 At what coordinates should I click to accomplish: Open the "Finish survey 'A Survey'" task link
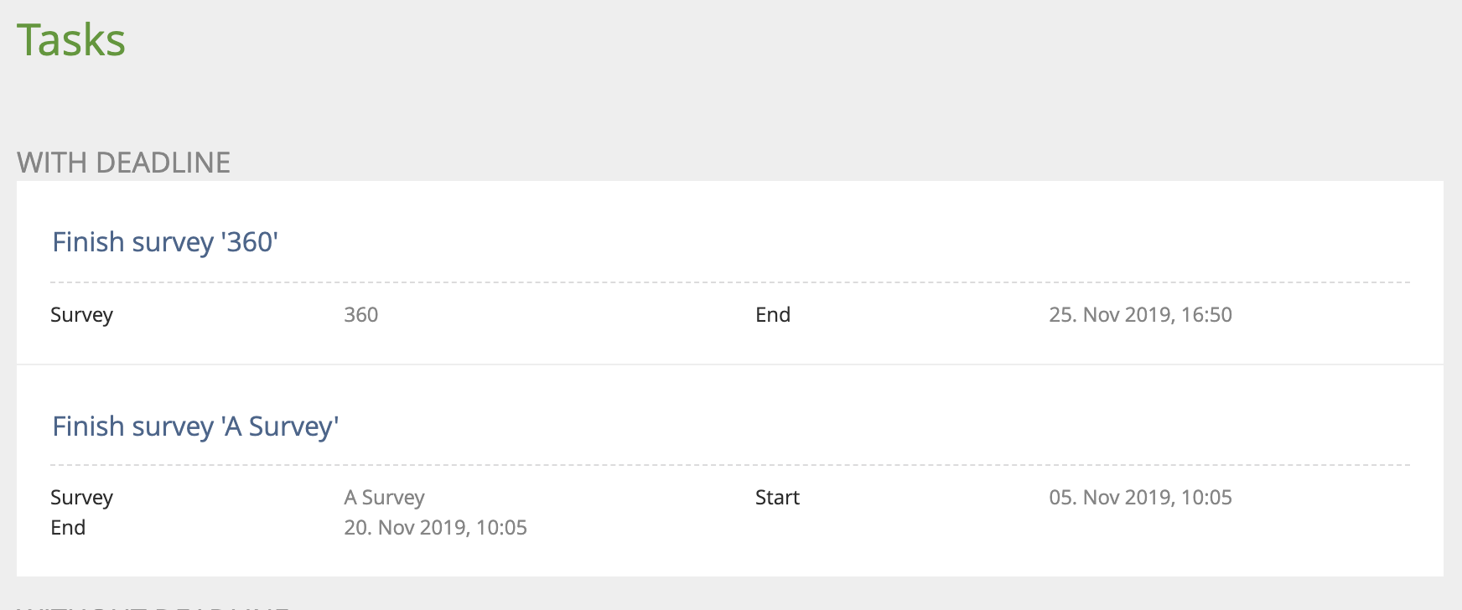click(x=195, y=426)
